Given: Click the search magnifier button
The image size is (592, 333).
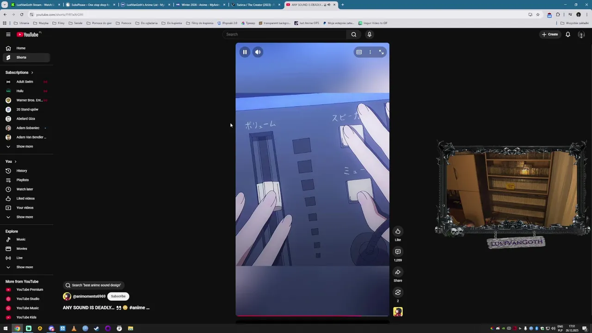Looking at the screenshot, I should (x=354, y=34).
